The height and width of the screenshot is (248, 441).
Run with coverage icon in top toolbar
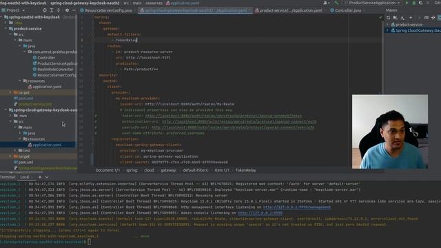pos(421,3)
